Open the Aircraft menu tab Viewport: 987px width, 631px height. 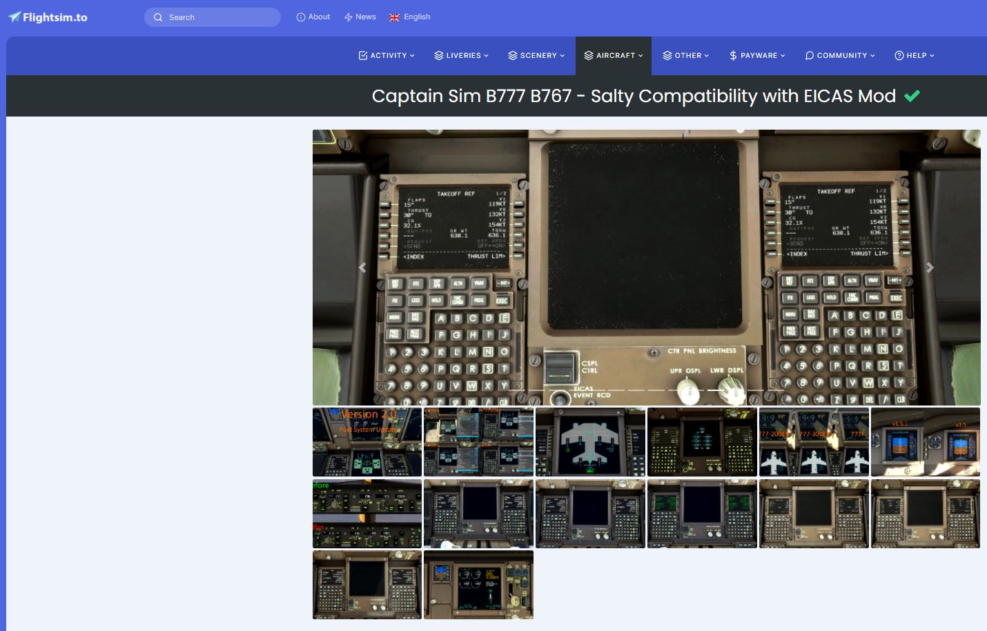coord(614,56)
